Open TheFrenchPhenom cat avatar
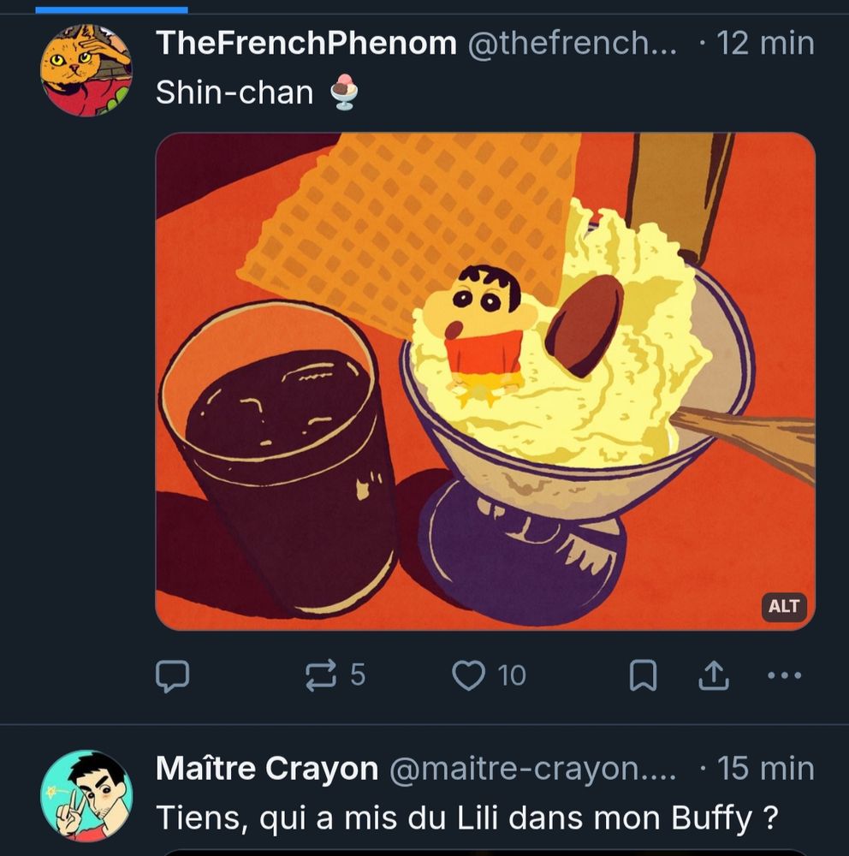 click(86, 70)
